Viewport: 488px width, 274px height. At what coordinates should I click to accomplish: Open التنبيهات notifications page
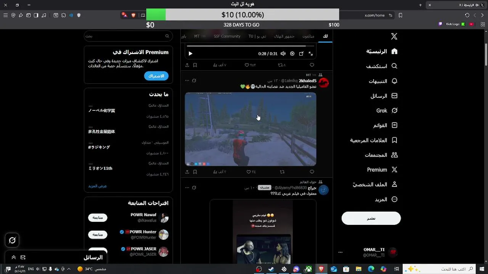click(383, 81)
